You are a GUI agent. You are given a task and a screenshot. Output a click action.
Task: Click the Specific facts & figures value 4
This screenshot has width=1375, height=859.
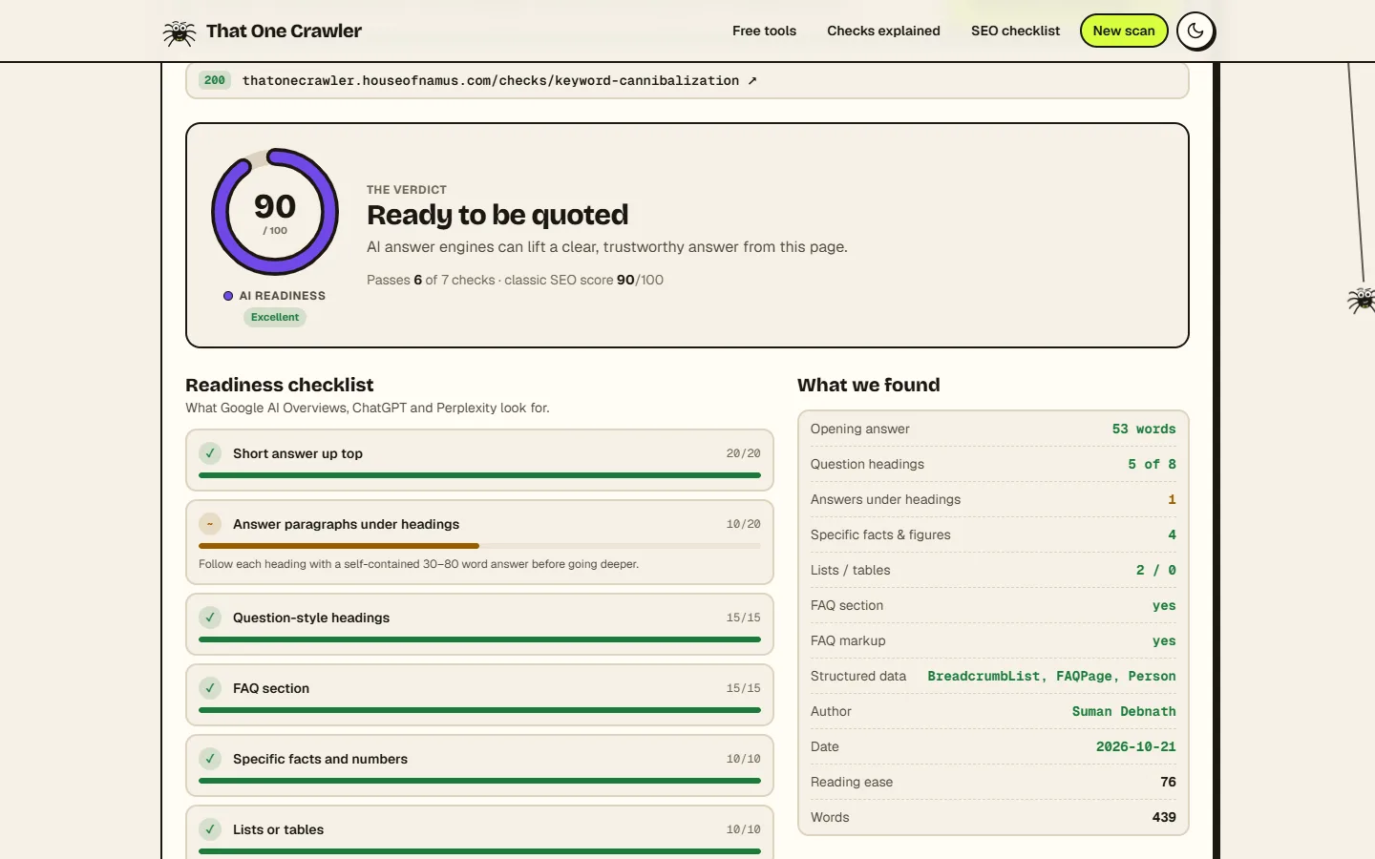coord(1172,535)
